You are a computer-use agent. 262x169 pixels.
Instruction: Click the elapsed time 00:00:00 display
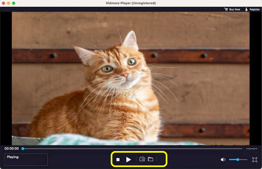tap(11, 149)
